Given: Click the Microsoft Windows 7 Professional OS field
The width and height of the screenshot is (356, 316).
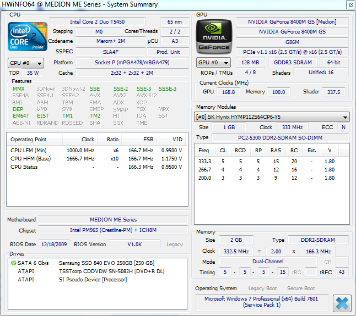Looking at the screenshot, I should (262, 302).
